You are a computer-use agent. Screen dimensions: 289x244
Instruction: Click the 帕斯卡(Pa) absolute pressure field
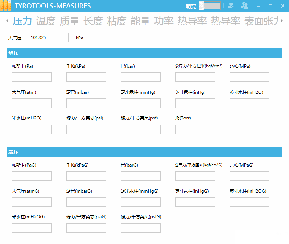(x=32, y=77)
